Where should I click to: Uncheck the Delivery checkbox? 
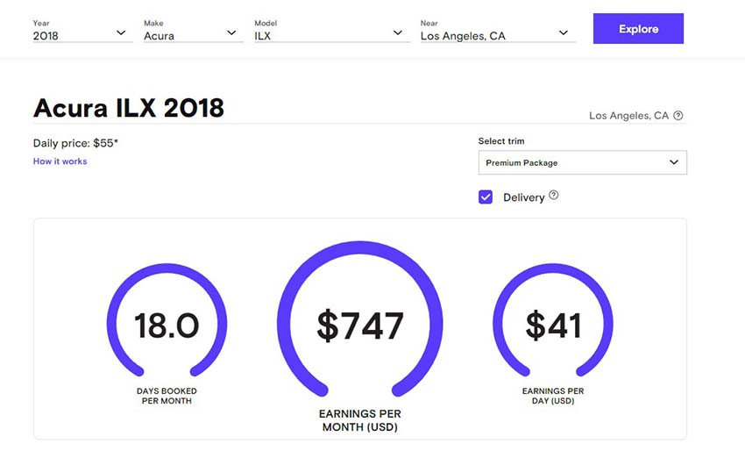click(485, 197)
